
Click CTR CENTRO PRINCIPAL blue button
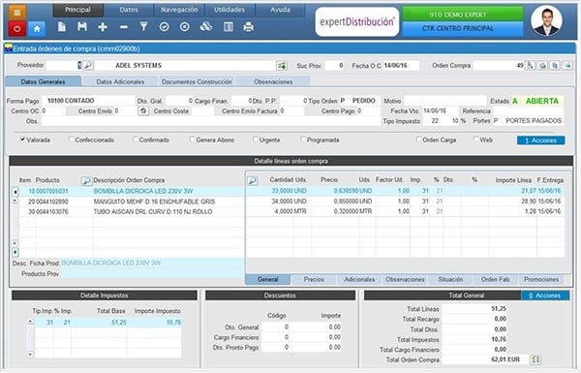point(463,28)
